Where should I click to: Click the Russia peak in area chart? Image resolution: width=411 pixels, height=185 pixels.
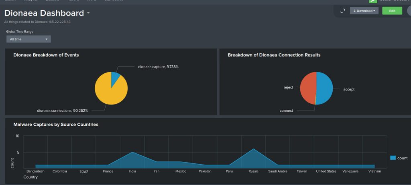tap(253, 149)
